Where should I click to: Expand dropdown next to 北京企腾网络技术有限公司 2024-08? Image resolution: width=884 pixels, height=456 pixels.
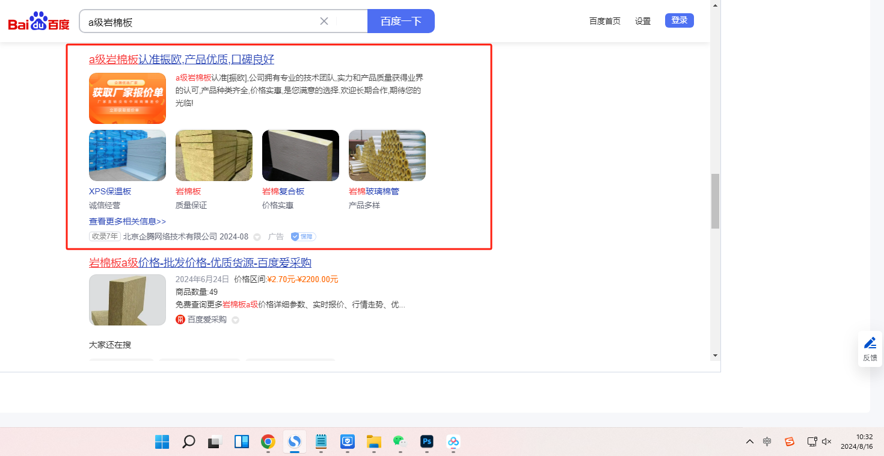pyautogui.click(x=257, y=237)
